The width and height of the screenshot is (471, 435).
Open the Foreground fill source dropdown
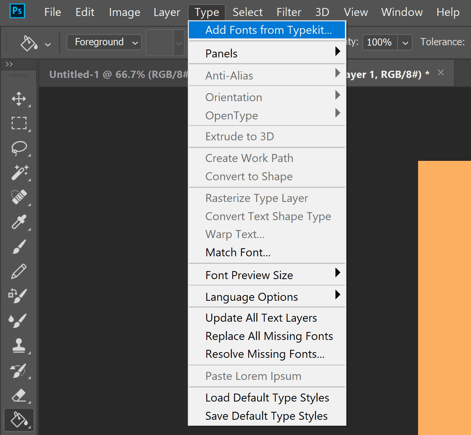coord(104,42)
